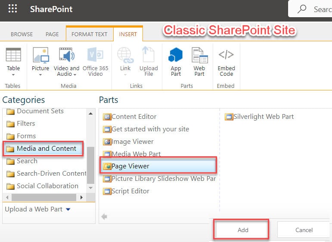Click the horizontal scroll right arrow

click(x=81, y=198)
